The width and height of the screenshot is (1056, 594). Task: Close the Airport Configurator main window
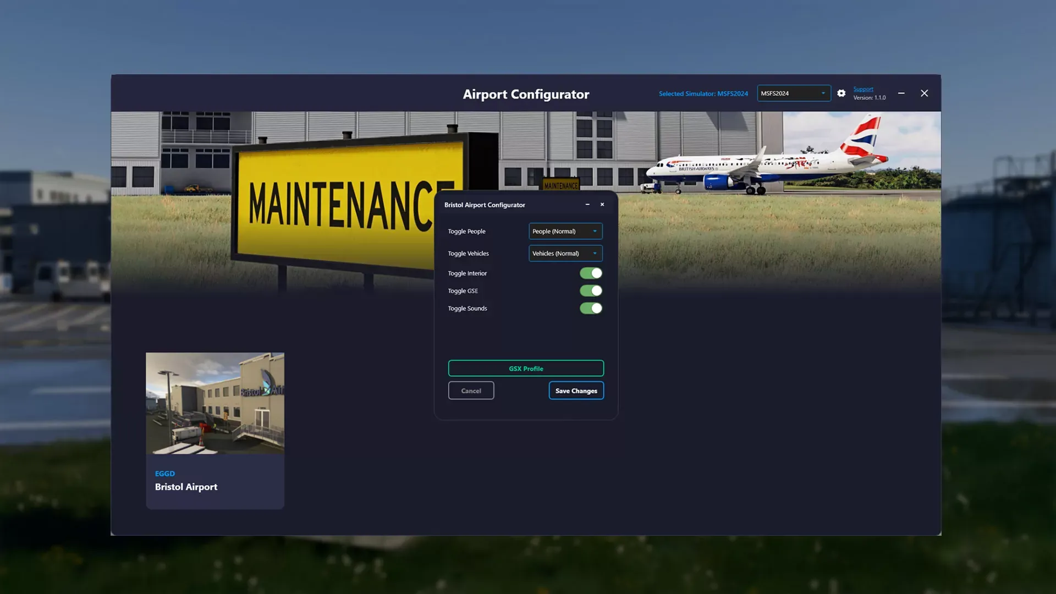pos(924,94)
